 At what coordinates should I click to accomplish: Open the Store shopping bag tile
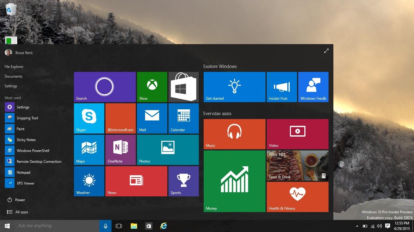(x=183, y=87)
